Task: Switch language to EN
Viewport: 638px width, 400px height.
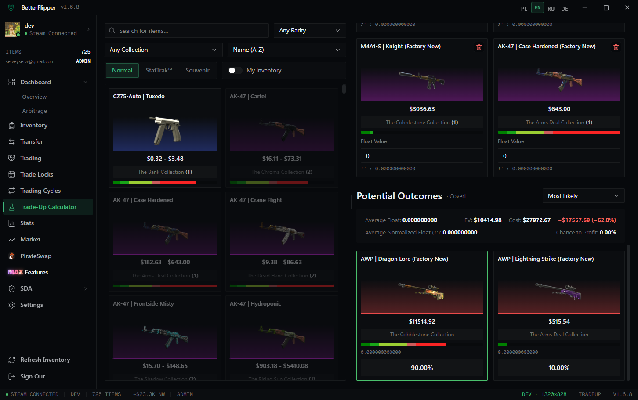Action: pyautogui.click(x=537, y=7)
